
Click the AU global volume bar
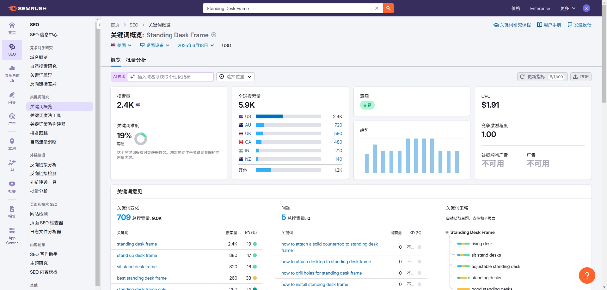288,125
